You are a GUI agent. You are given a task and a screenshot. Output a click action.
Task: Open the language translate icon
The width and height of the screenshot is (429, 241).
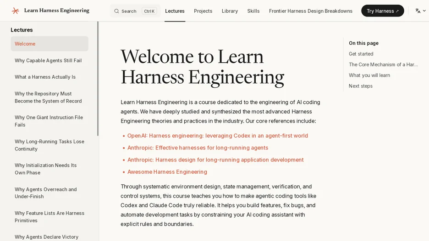[x=418, y=11]
